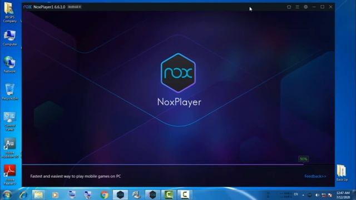Screen dimensions: 356x200
Task: Click the small nox logo in title bar
Action: 27,7
